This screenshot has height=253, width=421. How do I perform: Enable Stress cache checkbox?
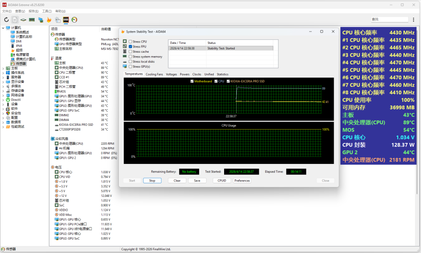(x=130, y=52)
